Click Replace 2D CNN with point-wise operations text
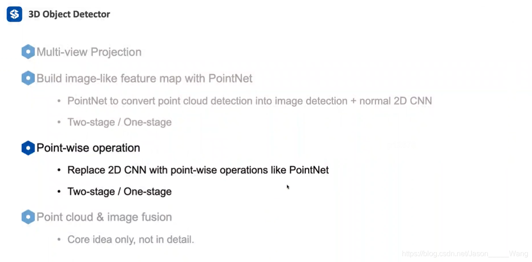The image size is (532, 262). [x=198, y=170]
